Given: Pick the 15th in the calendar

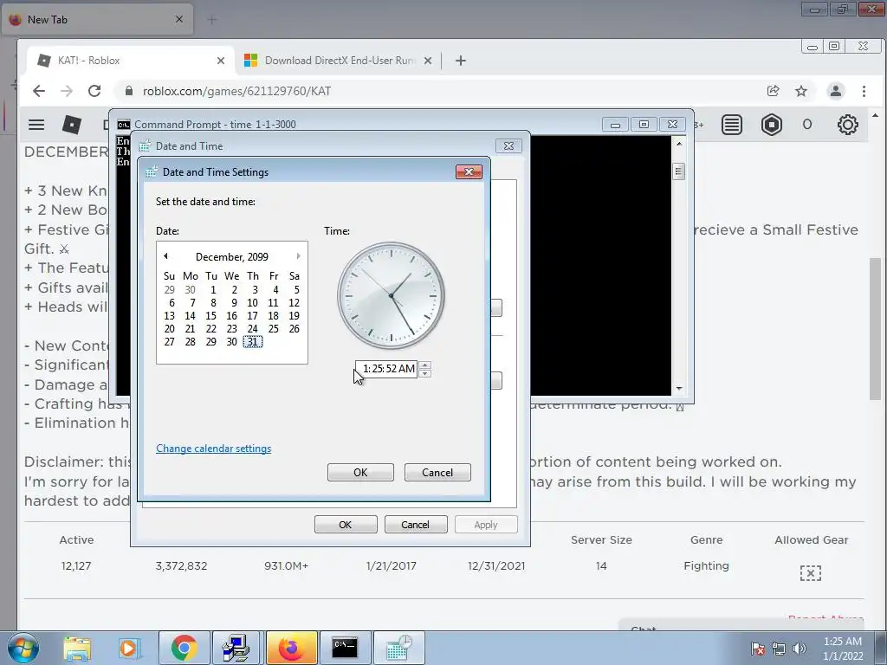Looking at the screenshot, I should point(211,315).
